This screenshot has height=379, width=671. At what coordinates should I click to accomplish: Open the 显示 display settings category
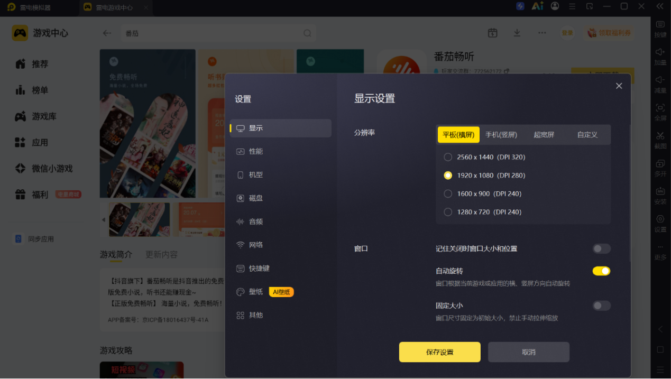coord(281,128)
